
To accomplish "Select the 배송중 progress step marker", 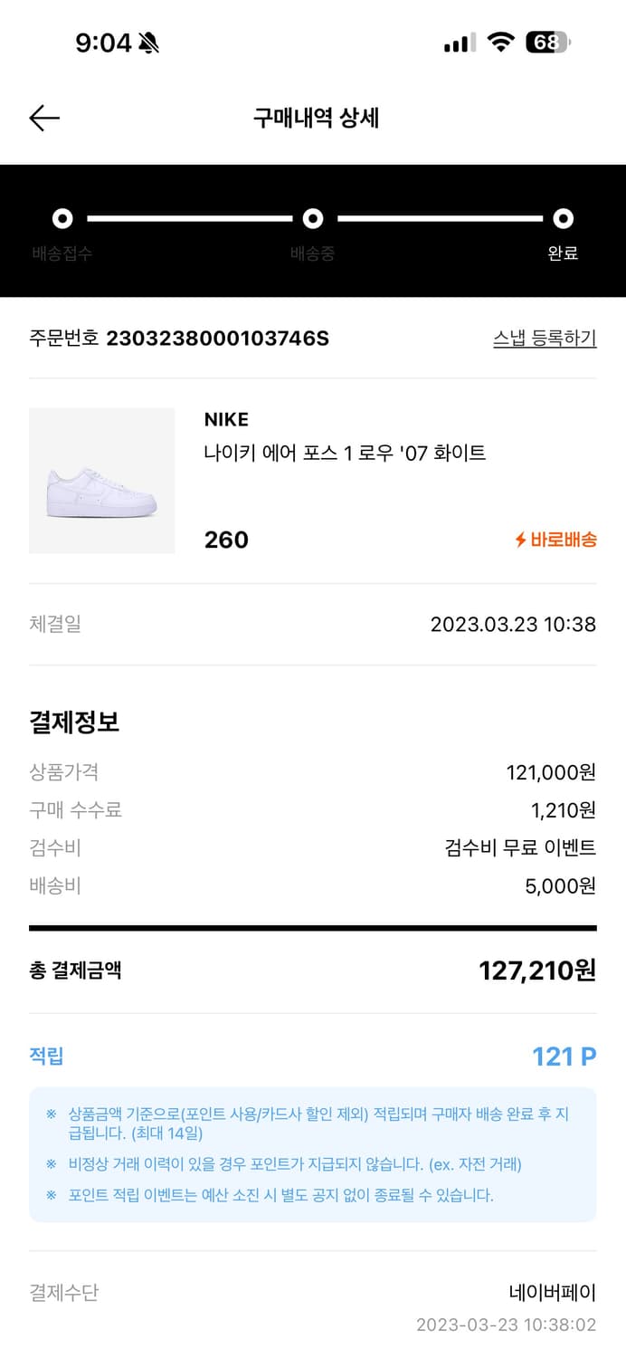I will pyautogui.click(x=313, y=218).
